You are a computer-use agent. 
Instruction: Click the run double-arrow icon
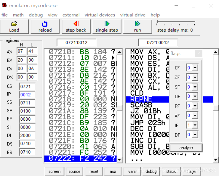138,24
